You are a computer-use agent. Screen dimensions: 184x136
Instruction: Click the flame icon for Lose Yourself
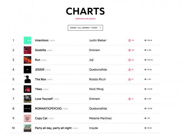129,99
